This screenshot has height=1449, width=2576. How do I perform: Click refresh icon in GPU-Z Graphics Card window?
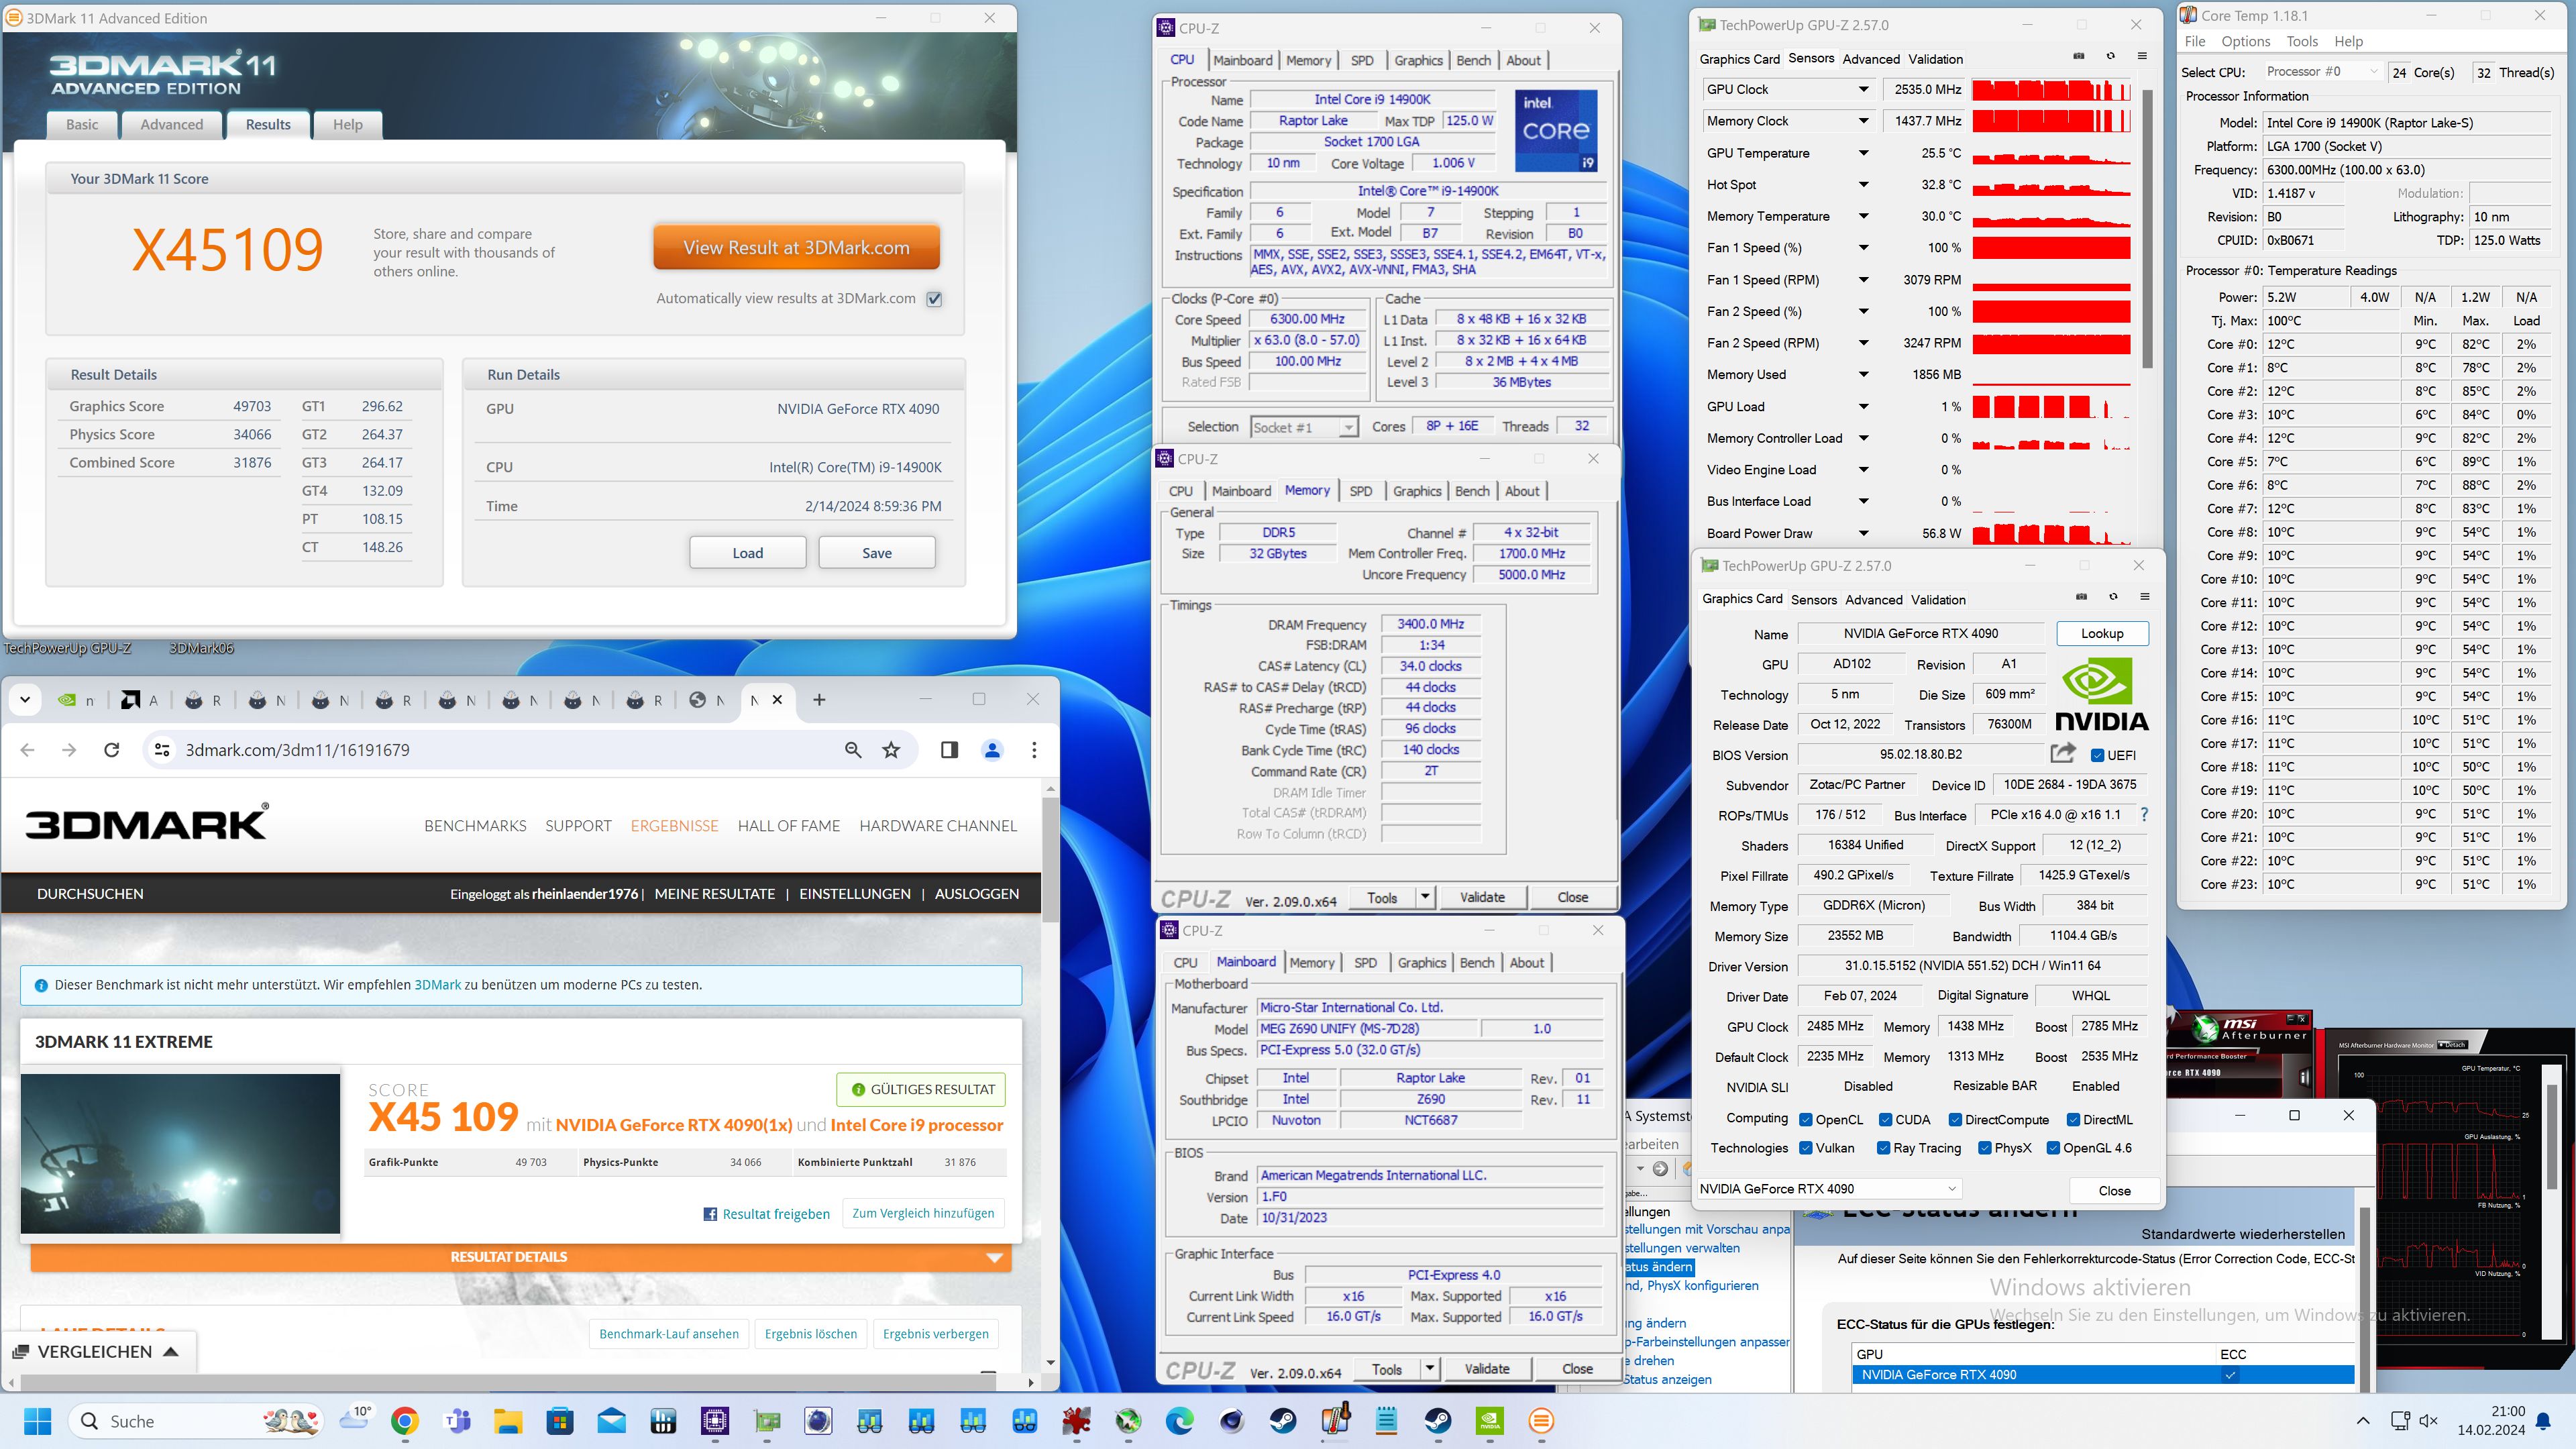tap(2113, 597)
